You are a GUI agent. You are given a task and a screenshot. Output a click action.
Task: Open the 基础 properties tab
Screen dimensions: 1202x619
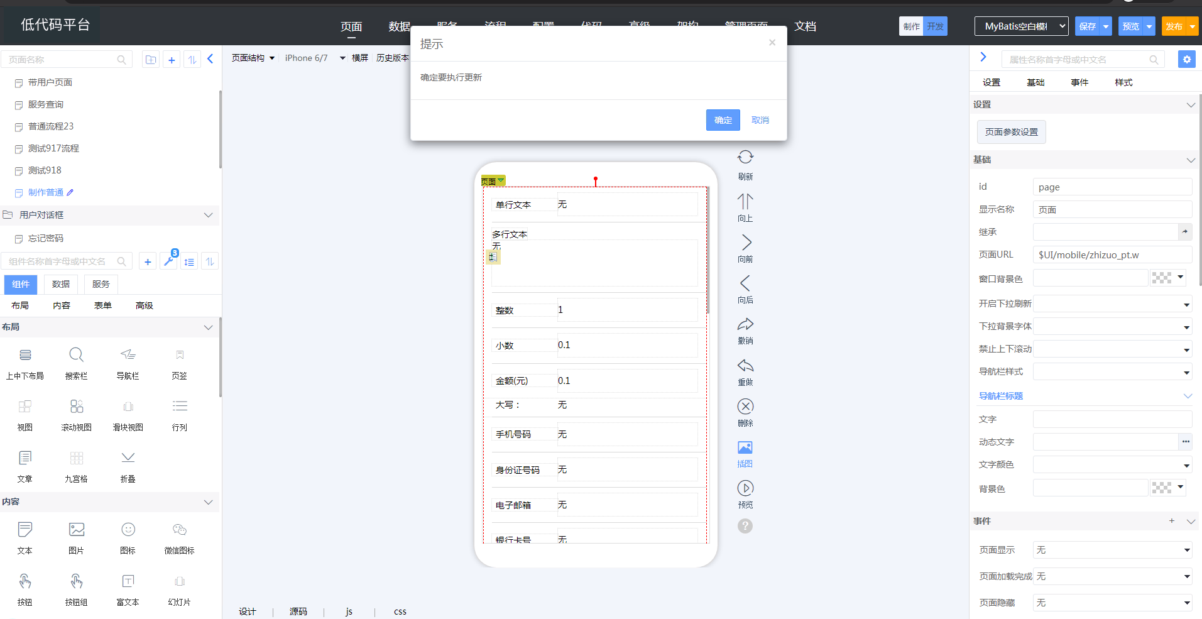point(1035,82)
